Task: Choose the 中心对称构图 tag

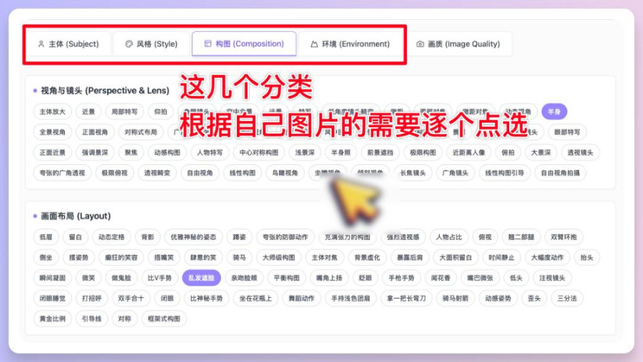Action: click(x=258, y=153)
